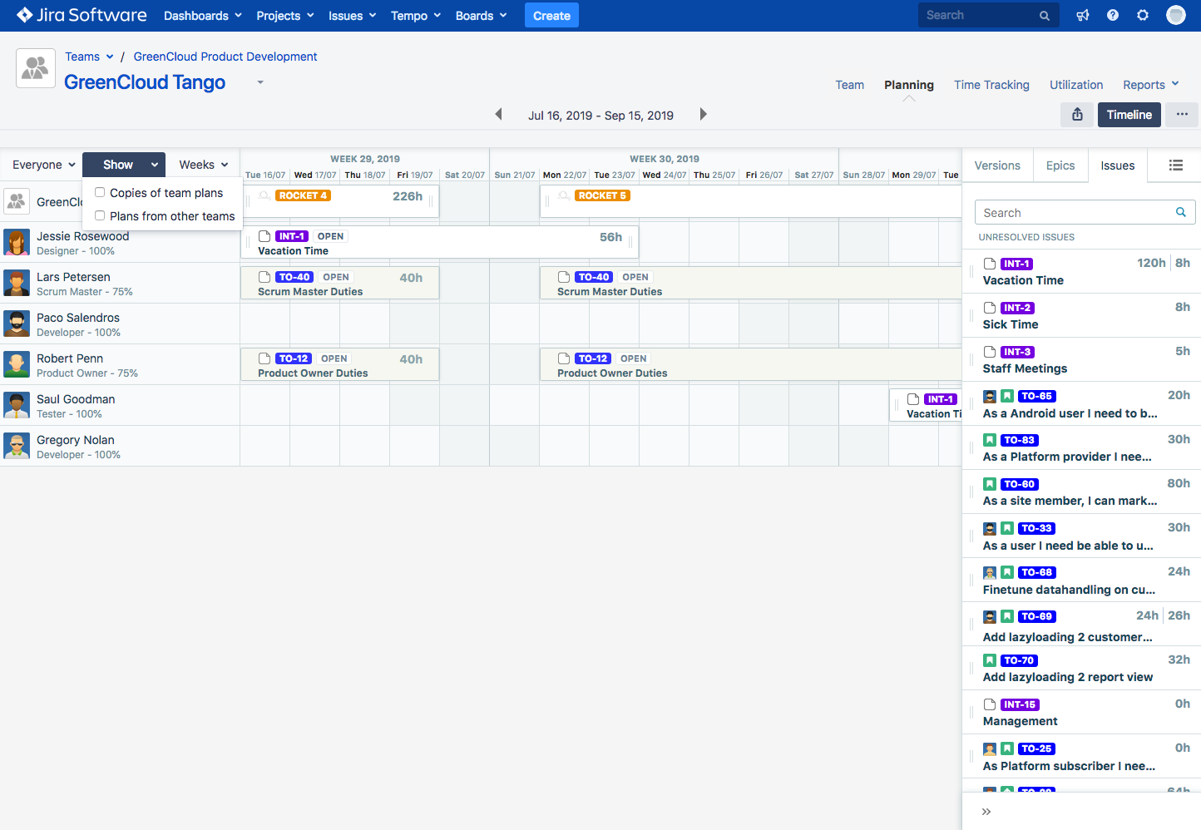Screen dimensions: 1201x830
Task: Open the Tempo menu
Action: point(414,15)
